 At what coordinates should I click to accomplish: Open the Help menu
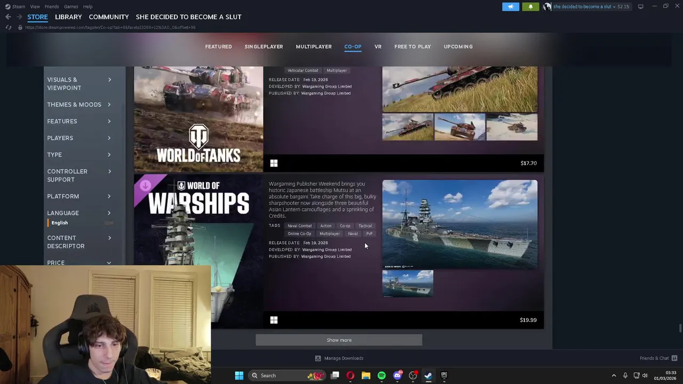[x=88, y=6]
